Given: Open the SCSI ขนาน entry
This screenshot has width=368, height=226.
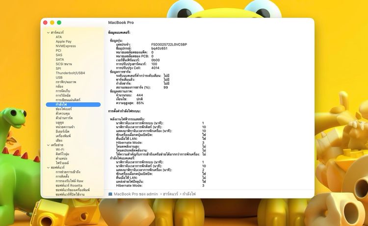Looking at the screenshot, I should [x=64, y=64].
